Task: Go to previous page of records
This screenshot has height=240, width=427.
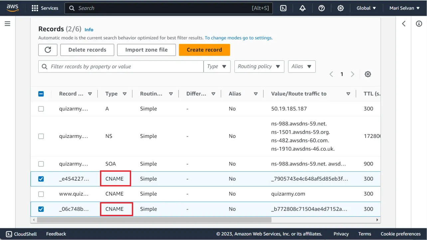Action: point(331,74)
